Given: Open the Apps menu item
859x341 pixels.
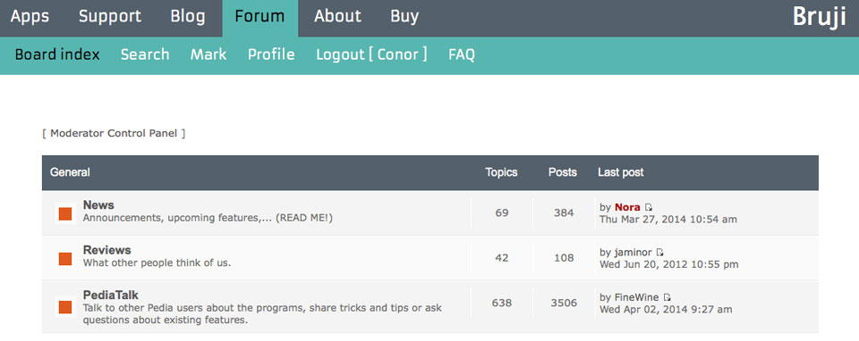Looking at the screenshot, I should tap(30, 16).
